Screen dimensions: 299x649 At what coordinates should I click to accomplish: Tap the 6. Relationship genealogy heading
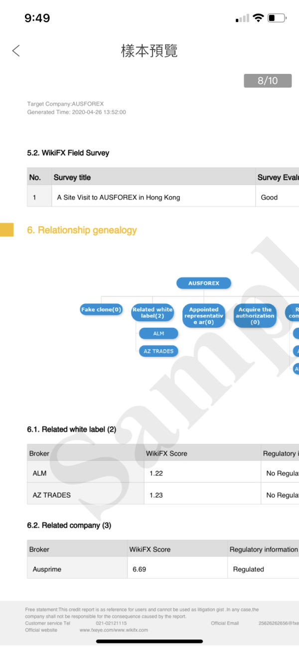(x=82, y=230)
